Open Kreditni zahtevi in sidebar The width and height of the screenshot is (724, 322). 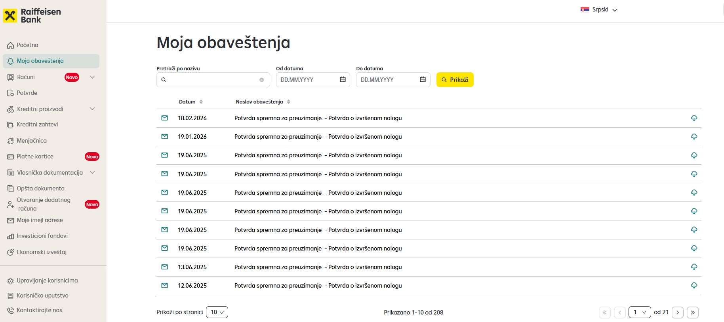32,124
